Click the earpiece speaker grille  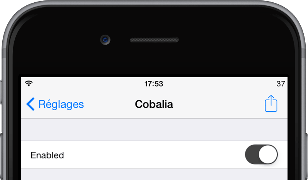[x=154, y=40]
